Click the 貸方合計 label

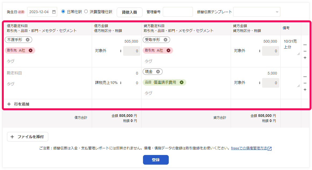coord(220,118)
